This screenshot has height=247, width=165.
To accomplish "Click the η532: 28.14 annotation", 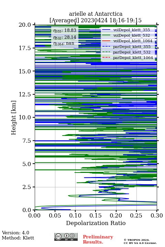I will pos(65,37).
